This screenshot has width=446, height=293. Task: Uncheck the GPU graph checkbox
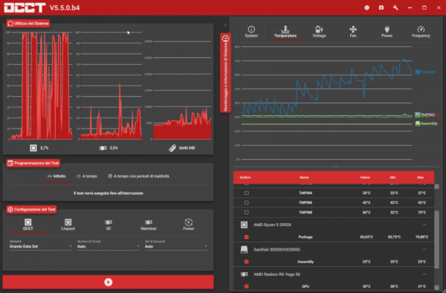(x=246, y=286)
